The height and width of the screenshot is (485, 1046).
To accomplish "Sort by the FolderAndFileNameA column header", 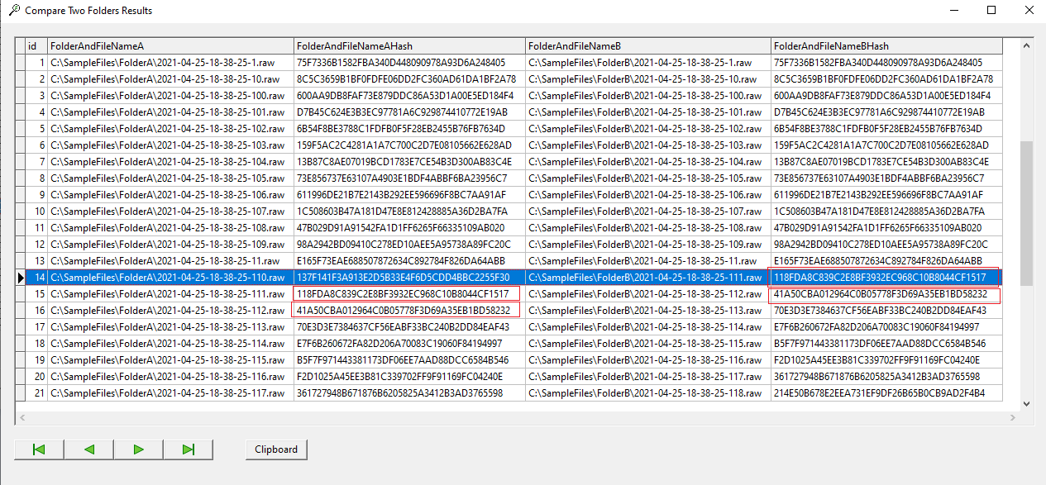I will (x=170, y=46).
